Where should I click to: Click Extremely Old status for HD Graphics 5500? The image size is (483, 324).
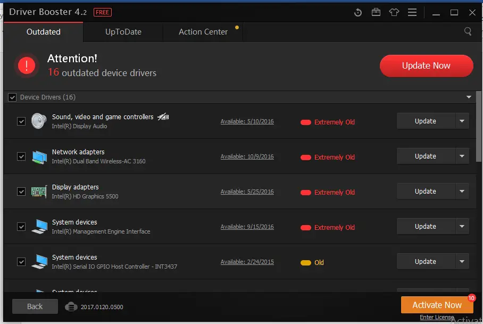pyautogui.click(x=328, y=192)
